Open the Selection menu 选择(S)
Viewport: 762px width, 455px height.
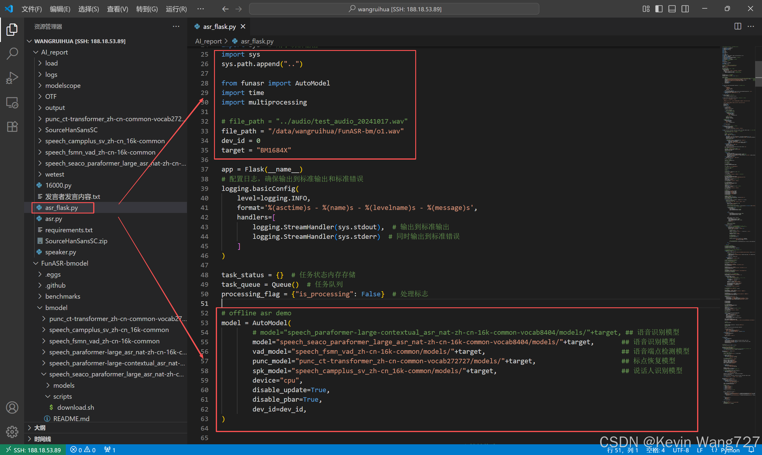(88, 9)
